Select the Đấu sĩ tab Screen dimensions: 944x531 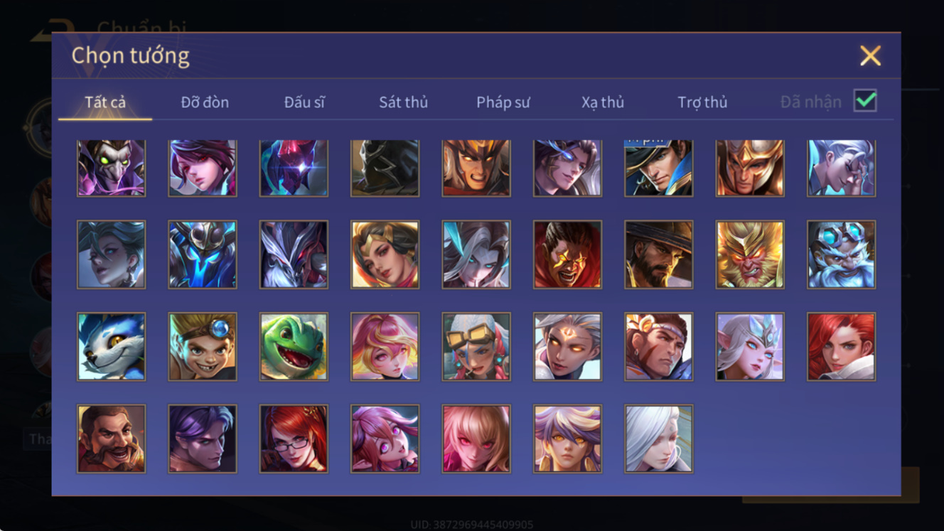[x=304, y=102]
